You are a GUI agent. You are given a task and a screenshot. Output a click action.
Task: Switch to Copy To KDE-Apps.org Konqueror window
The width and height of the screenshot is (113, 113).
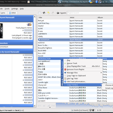click(13, 2)
